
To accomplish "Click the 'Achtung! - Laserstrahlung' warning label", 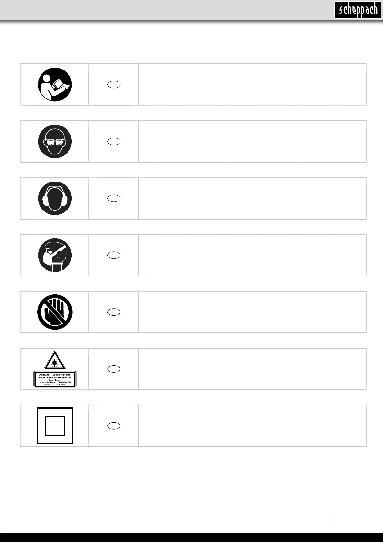I will pyautogui.click(x=55, y=379).
